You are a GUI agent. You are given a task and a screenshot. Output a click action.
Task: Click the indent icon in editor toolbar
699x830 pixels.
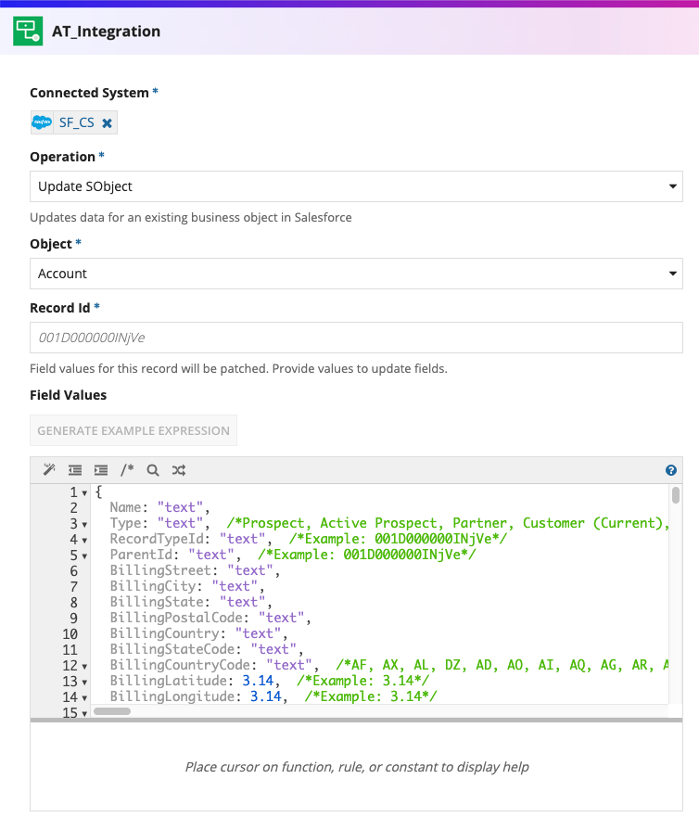tap(101, 470)
